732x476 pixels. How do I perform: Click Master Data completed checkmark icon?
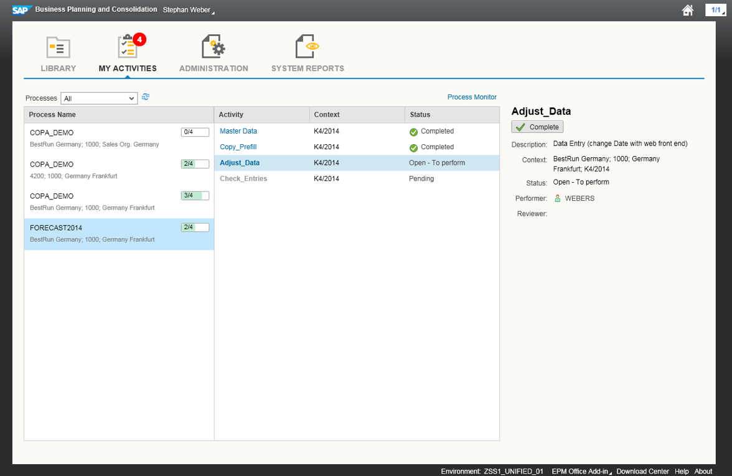[413, 132]
